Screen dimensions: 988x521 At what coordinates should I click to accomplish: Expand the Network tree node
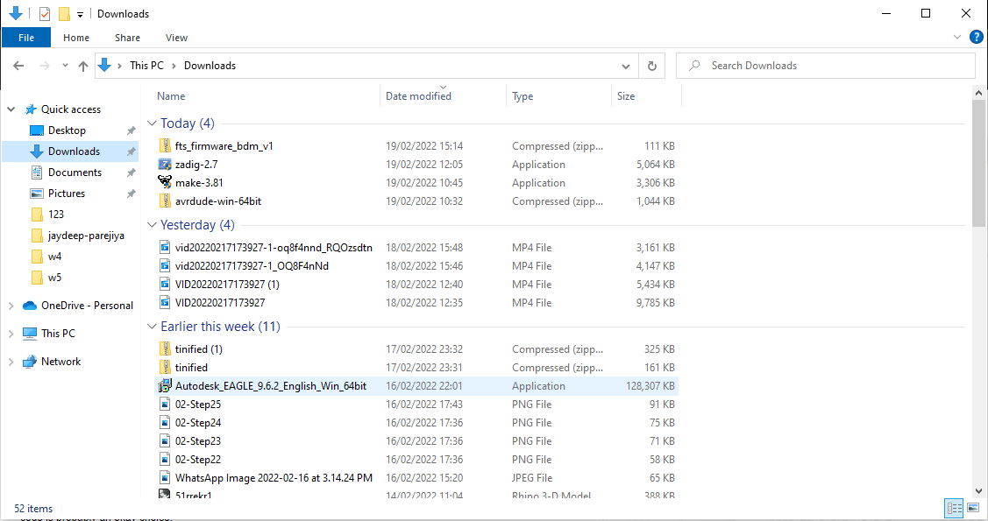pos(11,362)
